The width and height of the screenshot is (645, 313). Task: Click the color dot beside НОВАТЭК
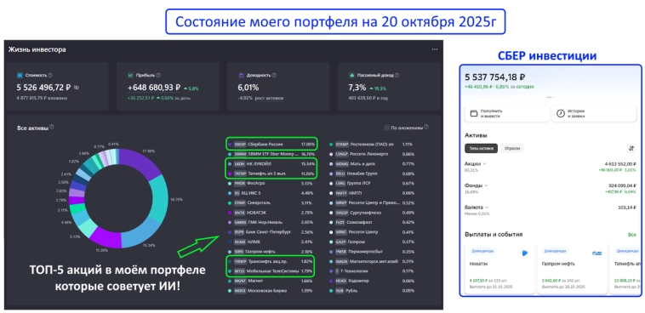pos(229,213)
